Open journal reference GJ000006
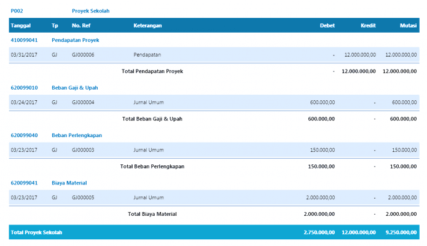This screenshot has height=246, width=427. [83, 55]
